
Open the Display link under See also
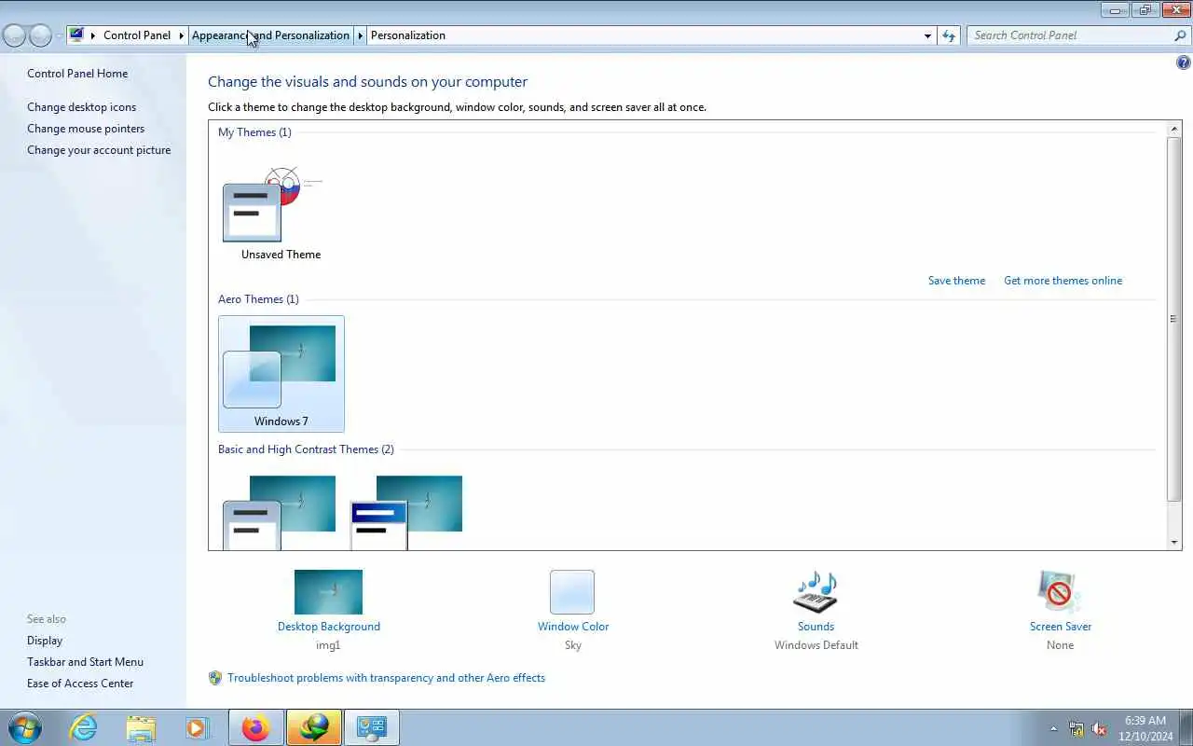pyautogui.click(x=45, y=641)
